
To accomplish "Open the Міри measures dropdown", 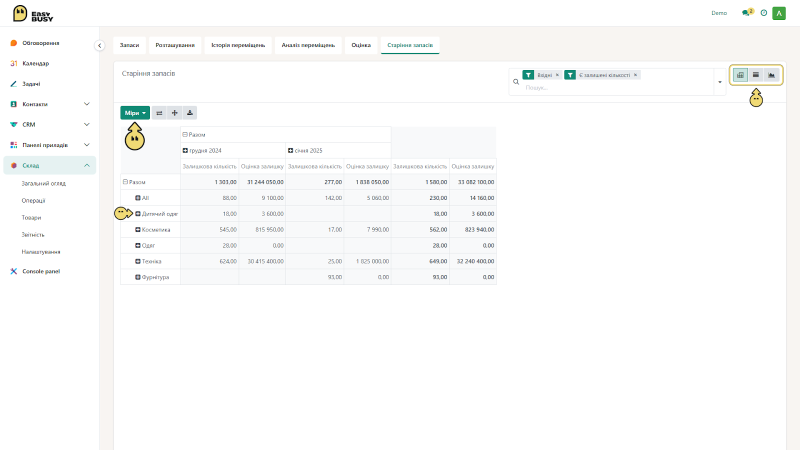I will point(135,113).
